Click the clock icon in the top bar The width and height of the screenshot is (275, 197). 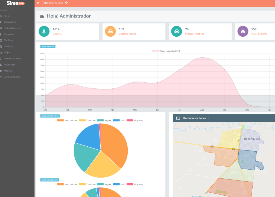[x=66, y=3]
